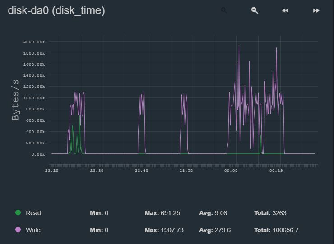Click the 00:08 time axis label

coord(231,171)
